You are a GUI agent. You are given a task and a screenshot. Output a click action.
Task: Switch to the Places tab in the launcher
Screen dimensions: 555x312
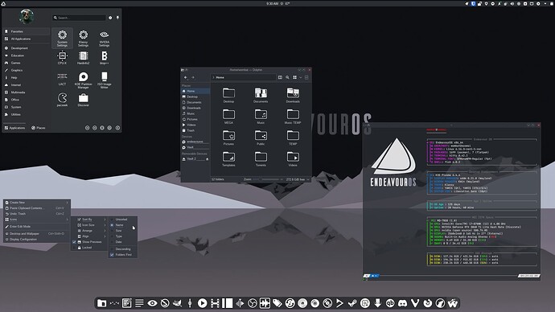point(39,128)
